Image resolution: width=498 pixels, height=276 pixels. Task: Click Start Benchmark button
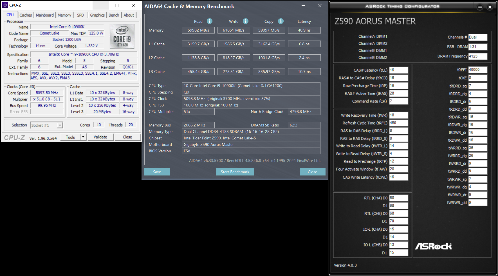[x=235, y=172]
